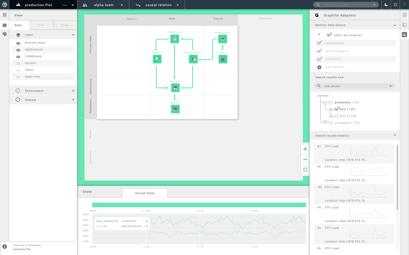Toggle visibility of process steps layer
Viewport: 409px width, 255px height.
[18, 43]
